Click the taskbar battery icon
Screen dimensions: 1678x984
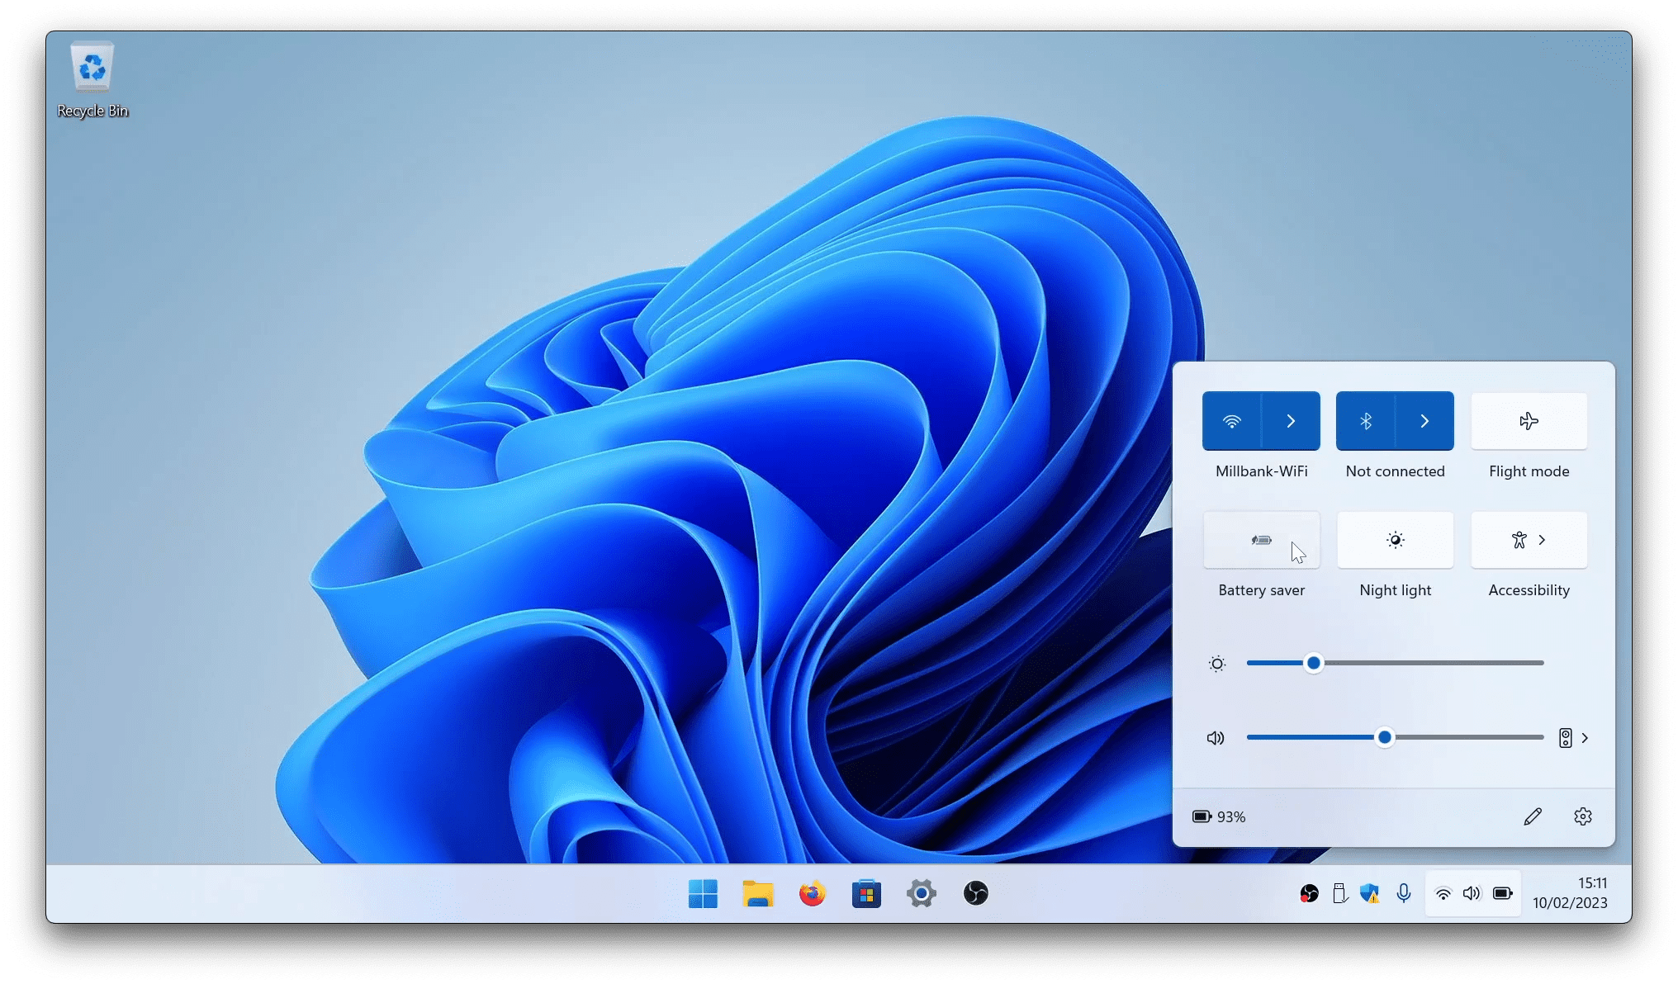click(x=1503, y=893)
